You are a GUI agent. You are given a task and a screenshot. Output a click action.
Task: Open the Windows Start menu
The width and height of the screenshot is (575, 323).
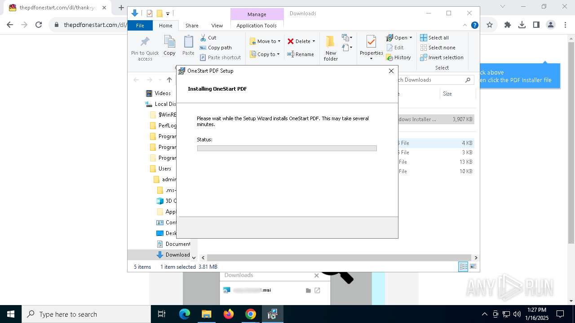11,314
